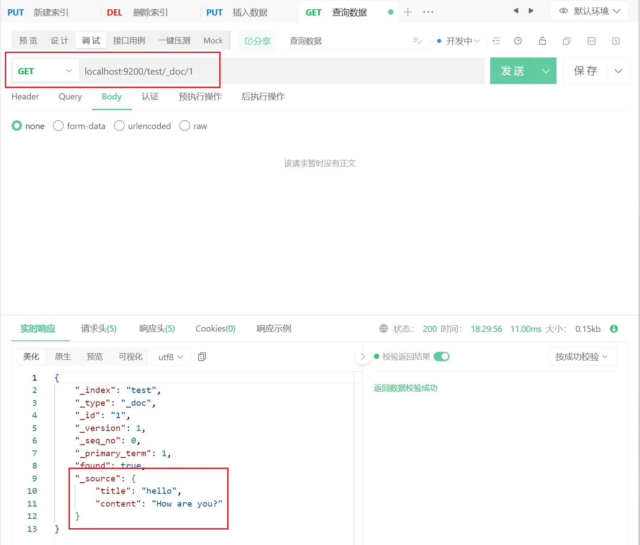Open the 后执行操作 tab
The width and height of the screenshot is (640, 545).
[x=263, y=96]
